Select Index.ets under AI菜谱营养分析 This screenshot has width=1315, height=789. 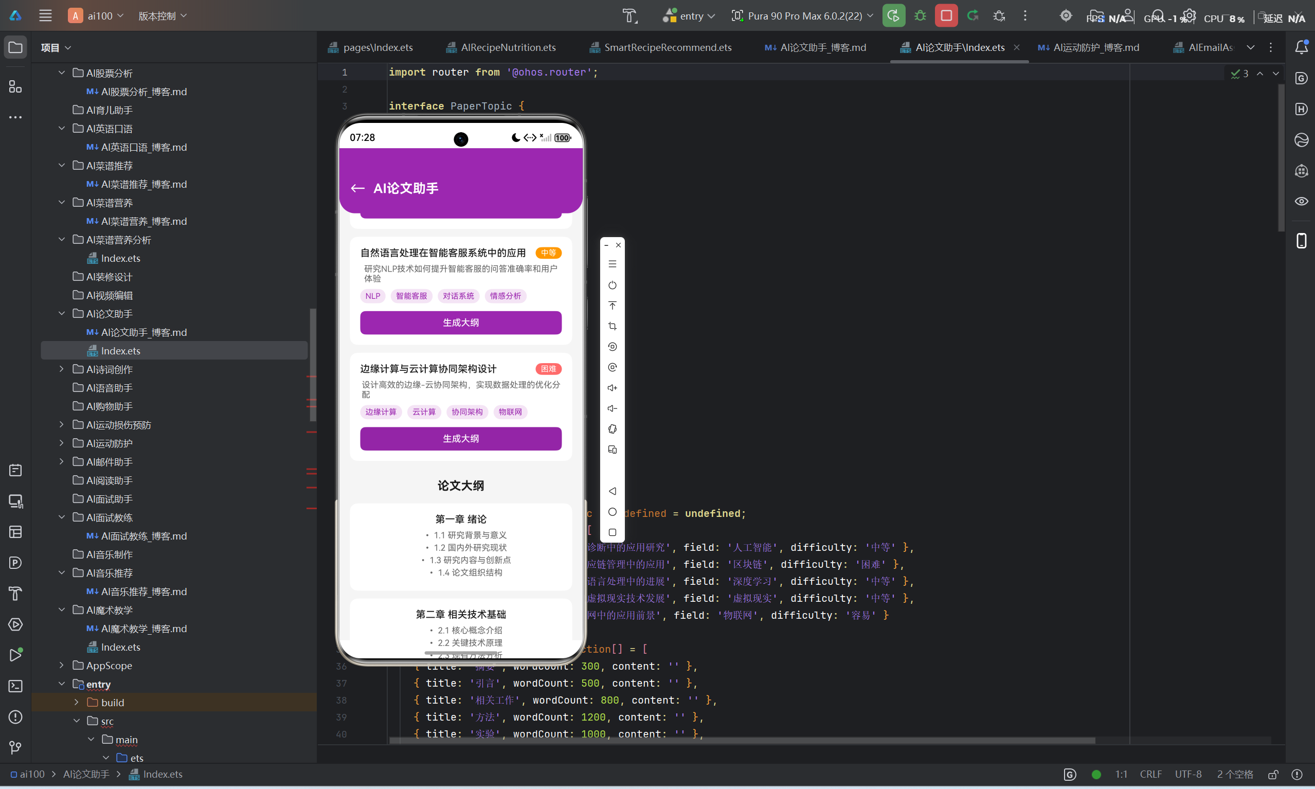coord(120,258)
